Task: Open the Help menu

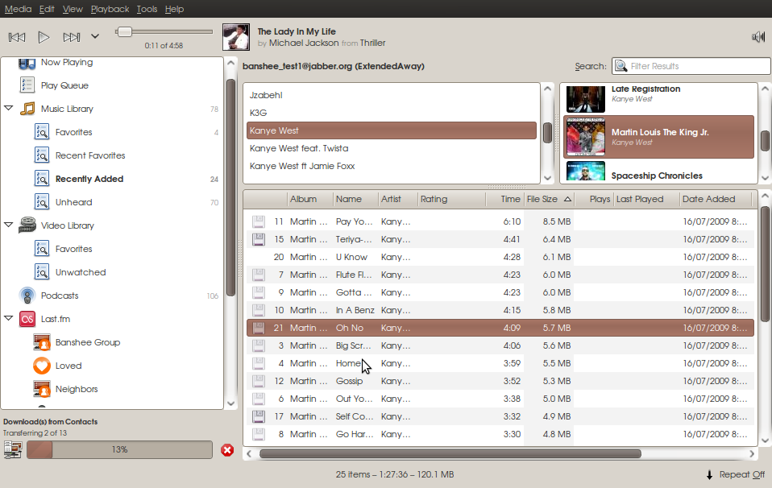Action: click(174, 9)
